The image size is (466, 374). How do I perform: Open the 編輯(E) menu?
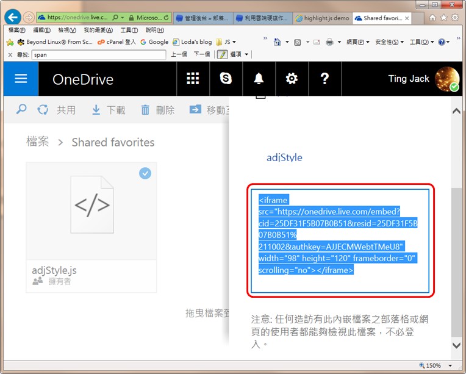[41, 30]
